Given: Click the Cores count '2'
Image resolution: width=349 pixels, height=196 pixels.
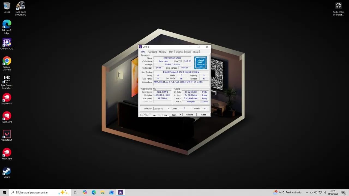Looking at the screenshot, I should click(x=185, y=109).
